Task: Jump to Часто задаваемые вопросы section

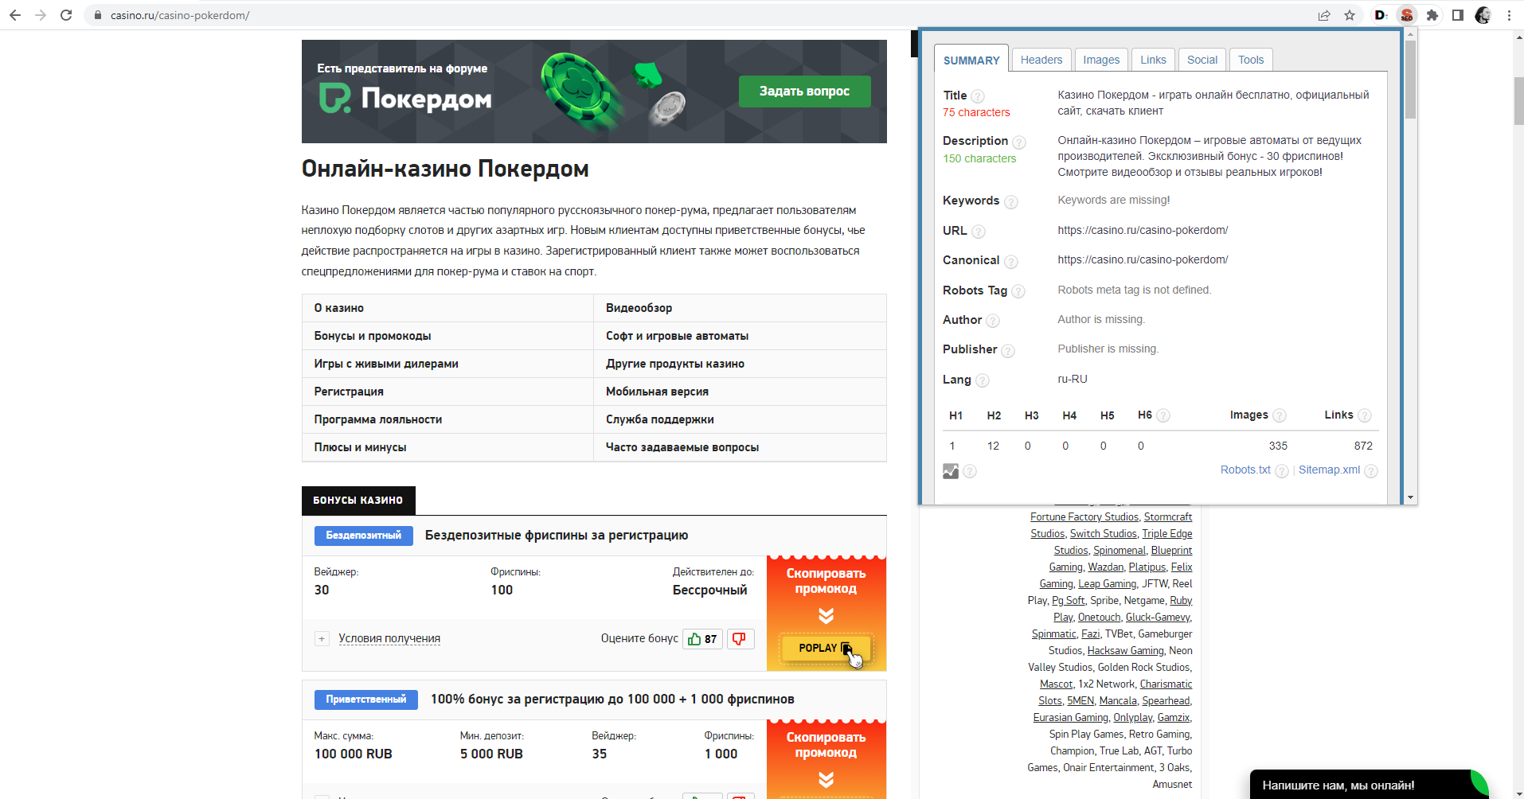Action: (682, 447)
